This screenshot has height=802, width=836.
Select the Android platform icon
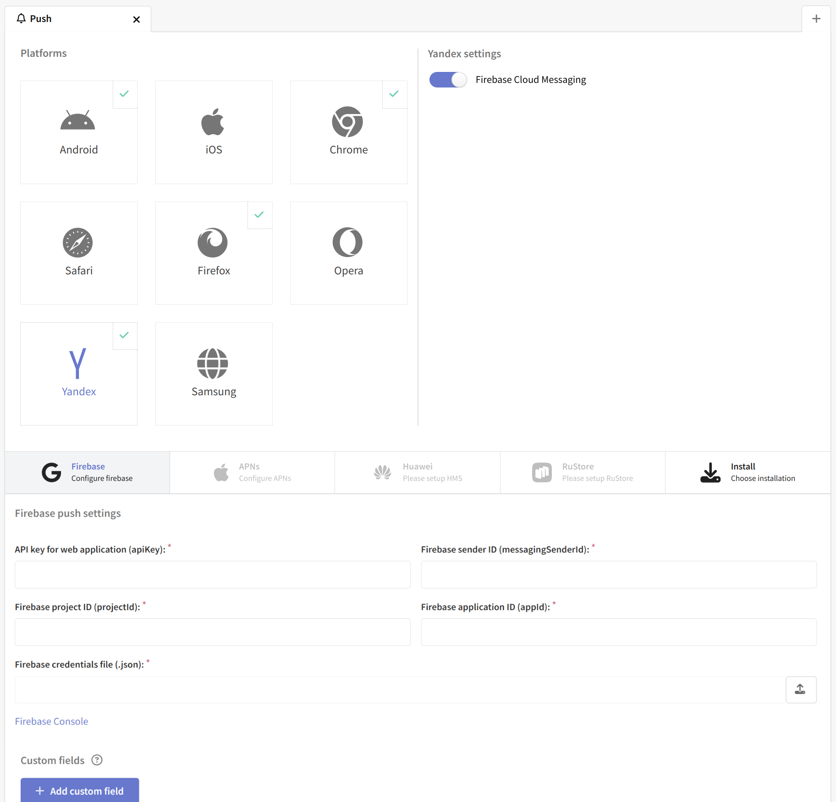77,120
